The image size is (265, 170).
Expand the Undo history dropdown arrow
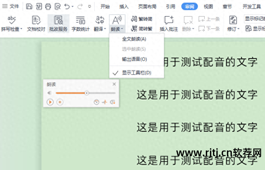(x=72, y=7)
